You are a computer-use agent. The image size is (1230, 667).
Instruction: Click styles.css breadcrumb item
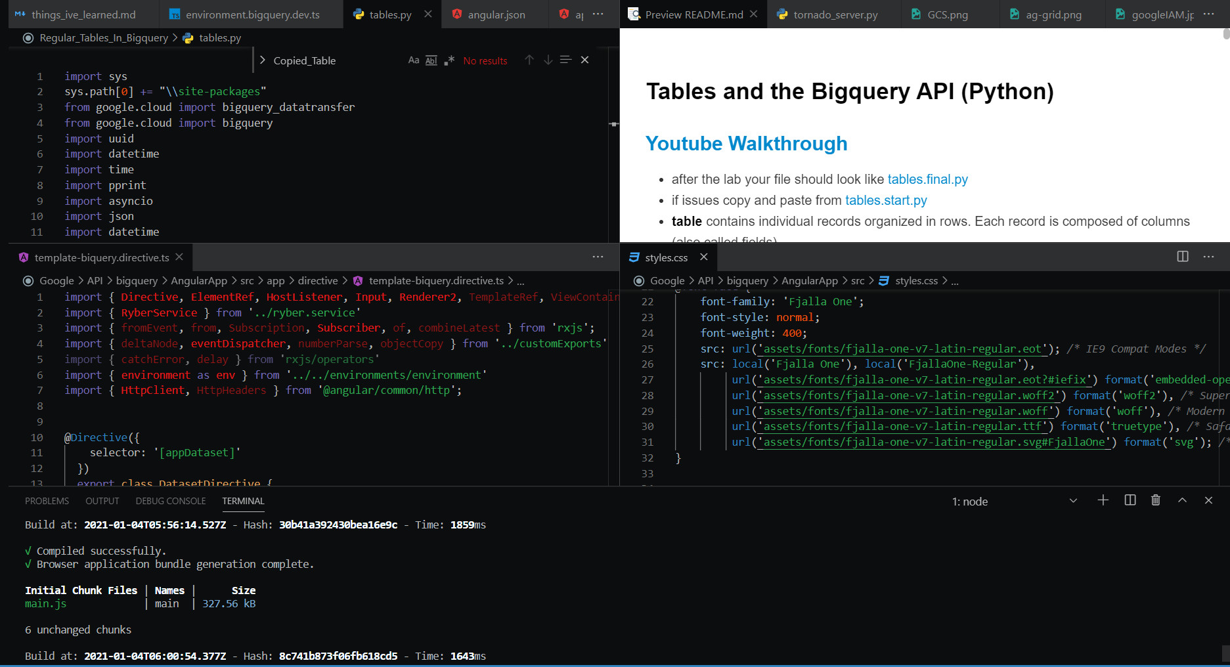point(916,281)
